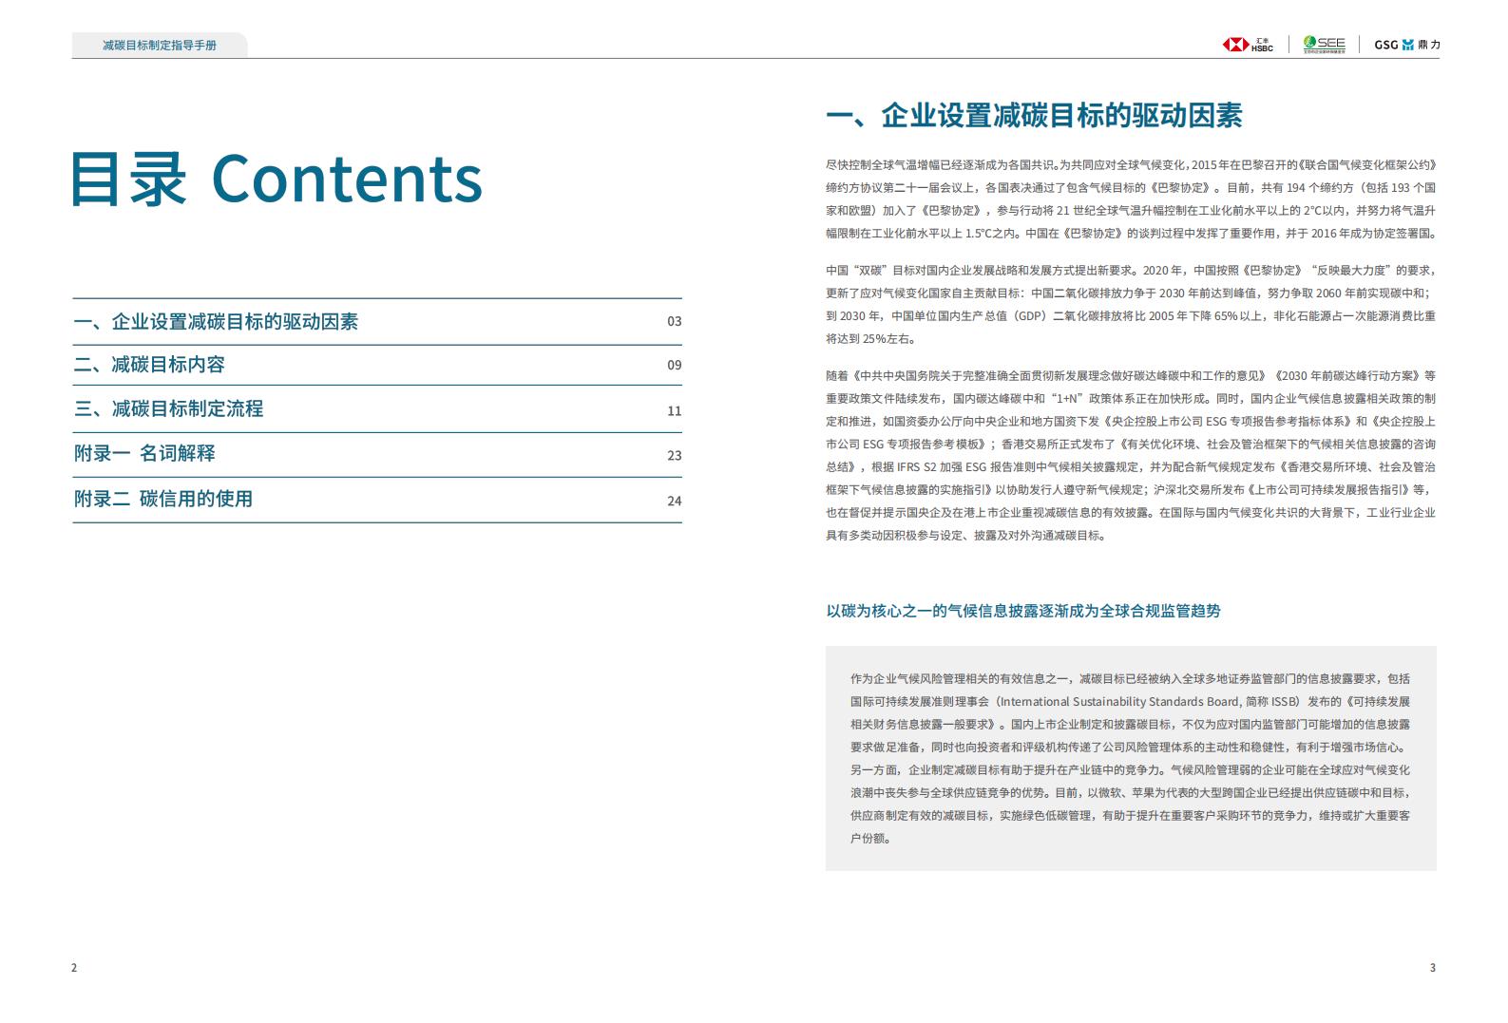The image size is (1508, 1023).
Task: Click subheading 以碳为核心之一的气候信息披露
Action: pyautogui.click(x=1022, y=611)
